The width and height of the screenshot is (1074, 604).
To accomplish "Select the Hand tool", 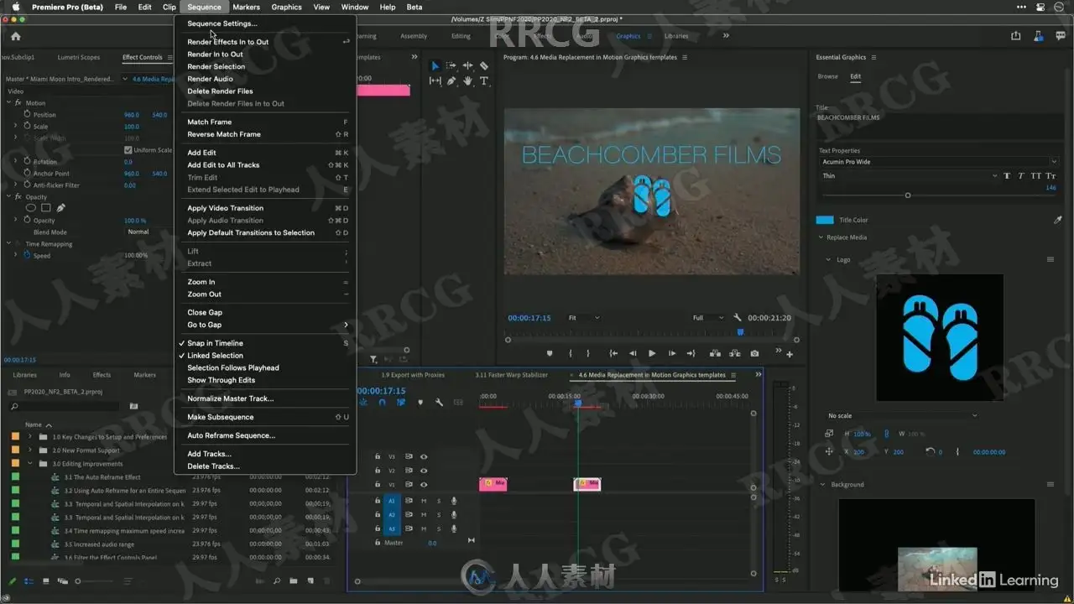I will (x=467, y=81).
